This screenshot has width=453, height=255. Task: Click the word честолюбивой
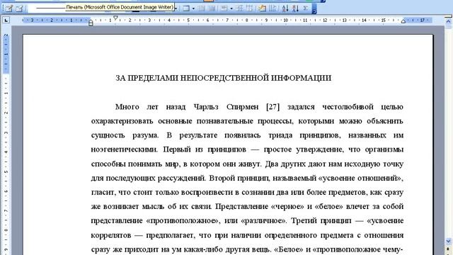pos(348,107)
